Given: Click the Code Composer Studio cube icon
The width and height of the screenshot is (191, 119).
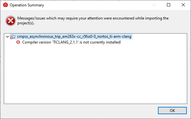Looking at the screenshot, I should [x=5, y=5].
